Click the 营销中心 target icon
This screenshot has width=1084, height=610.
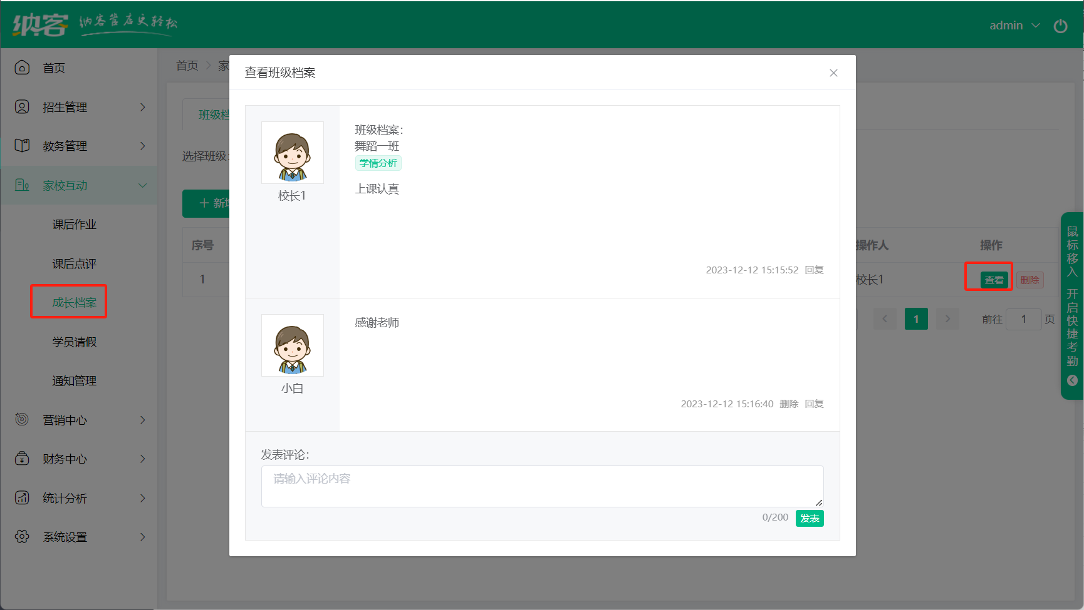tap(22, 420)
